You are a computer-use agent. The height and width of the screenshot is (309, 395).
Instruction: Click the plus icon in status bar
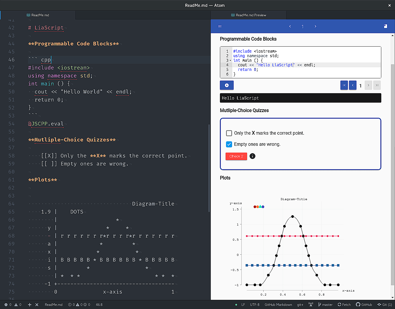30,305
